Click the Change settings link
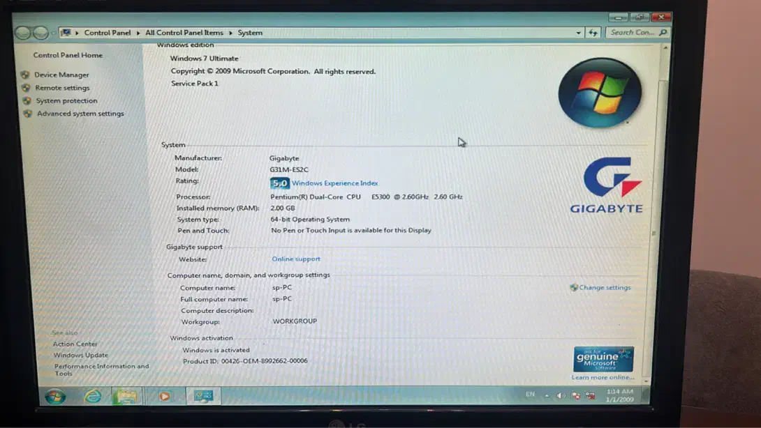Image resolution: width=761 pixels, height=428 pixels. click(604, 287)
